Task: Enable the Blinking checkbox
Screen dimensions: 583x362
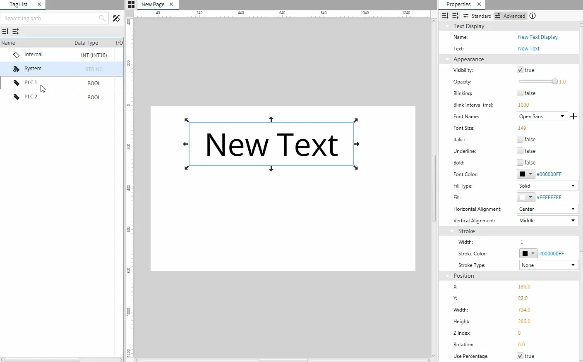Action: [x=520, y=93]
